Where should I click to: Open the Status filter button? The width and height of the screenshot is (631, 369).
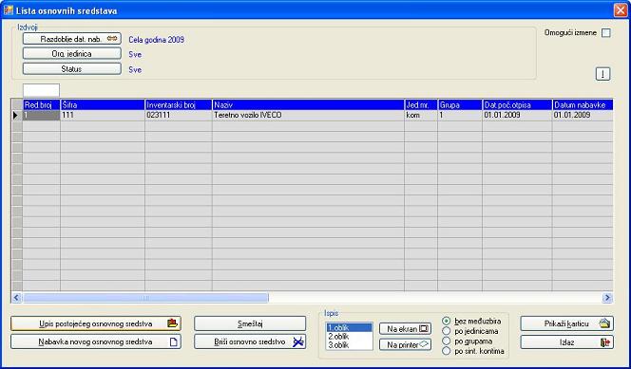(71, 69)
